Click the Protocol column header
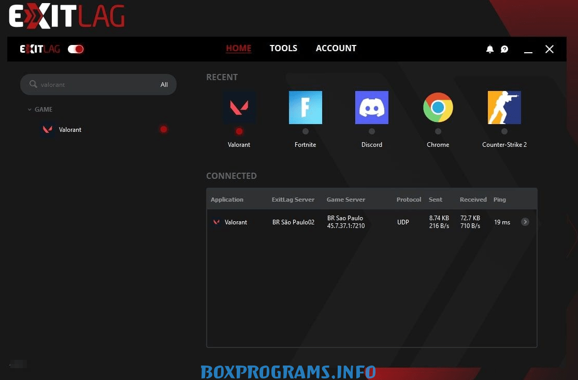The width and height of the screenshot is (578, 380). (409, 200)
